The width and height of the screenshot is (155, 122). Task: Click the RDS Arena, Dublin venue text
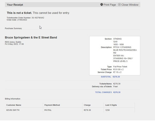(x=13, y=42)
